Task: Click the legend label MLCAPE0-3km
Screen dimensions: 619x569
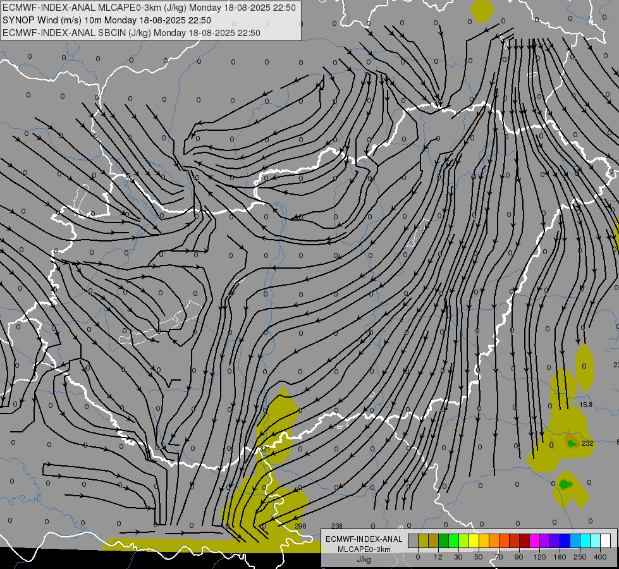Action: click(364, 549)
